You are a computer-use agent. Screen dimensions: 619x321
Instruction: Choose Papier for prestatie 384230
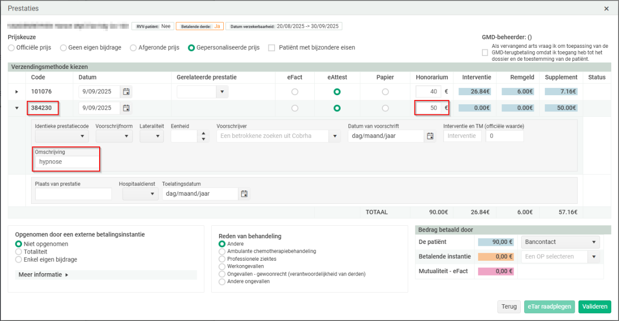pyautogui.click(x=385, y=108)
